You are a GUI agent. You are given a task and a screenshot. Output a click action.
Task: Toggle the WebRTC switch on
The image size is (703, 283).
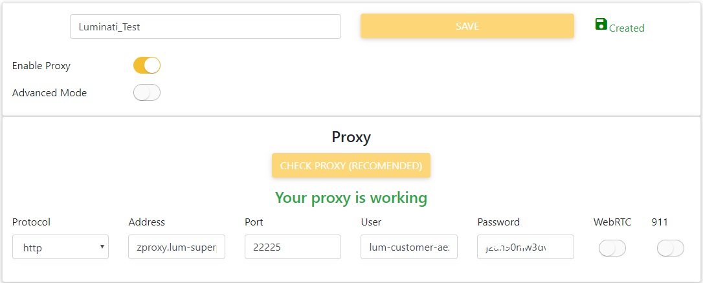[612, 248]
